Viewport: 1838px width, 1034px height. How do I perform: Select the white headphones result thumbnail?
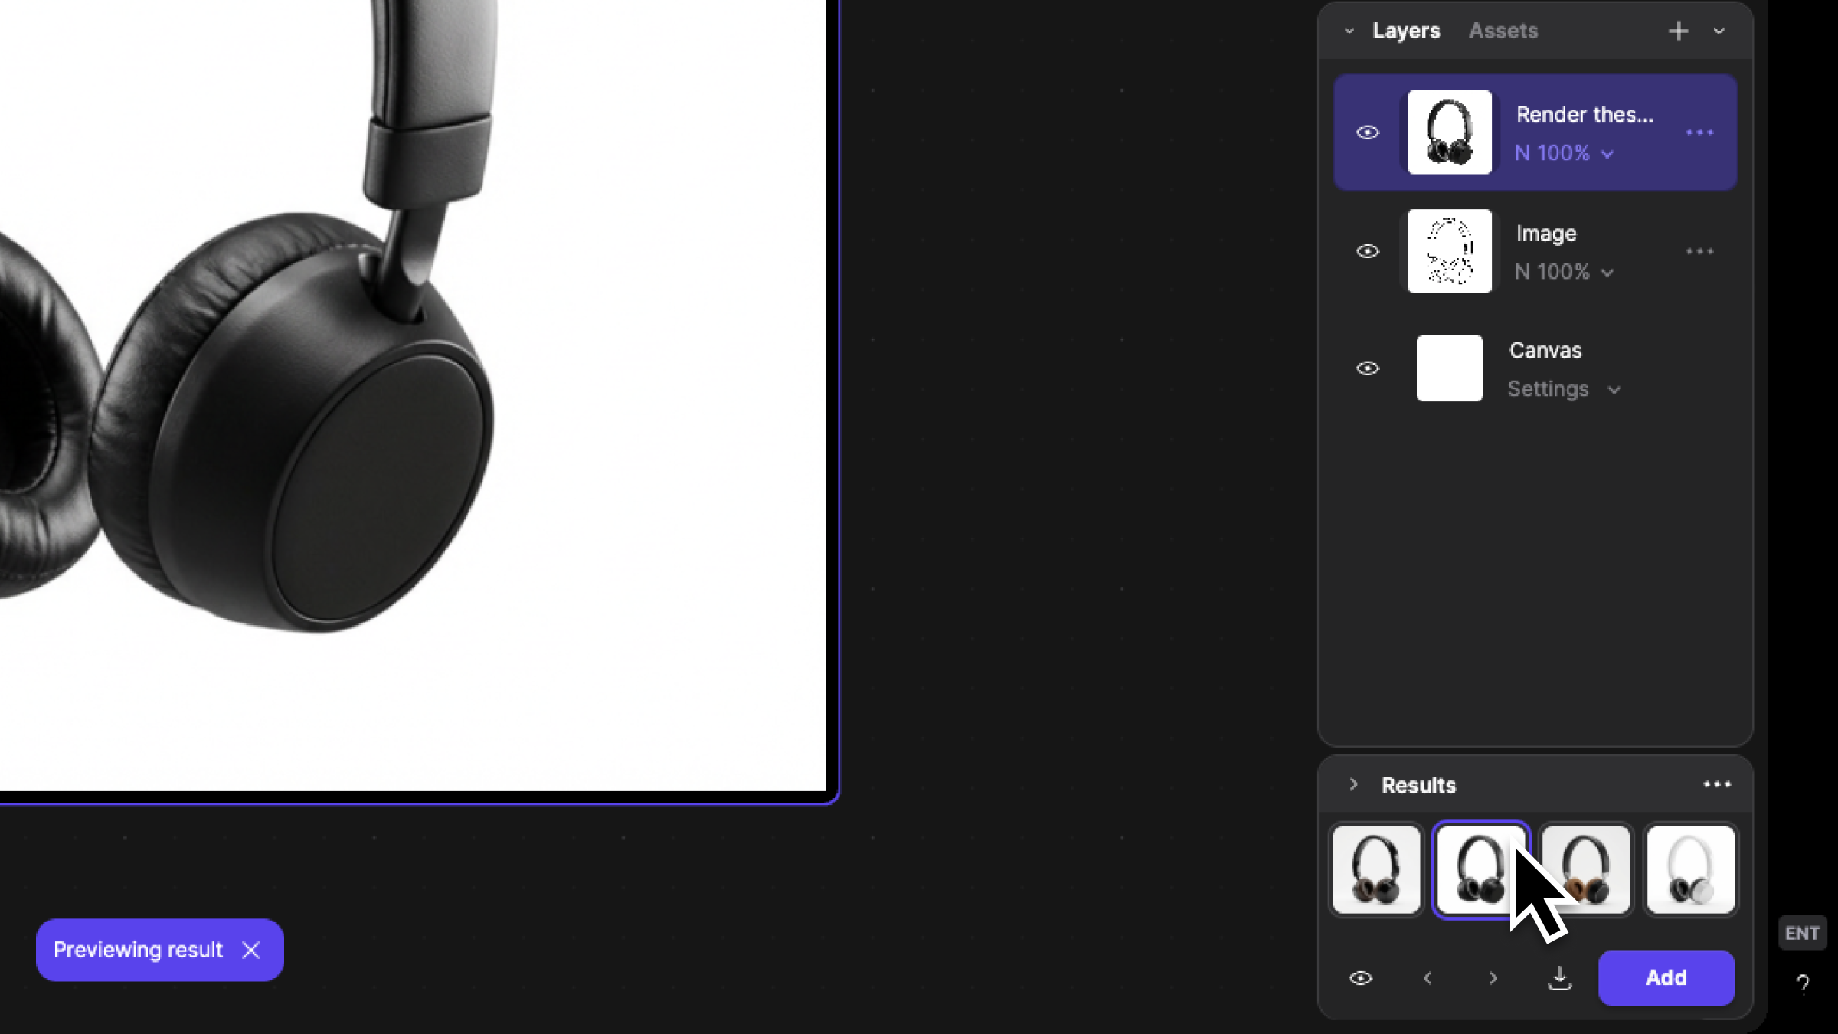(x=1690, y=869)
